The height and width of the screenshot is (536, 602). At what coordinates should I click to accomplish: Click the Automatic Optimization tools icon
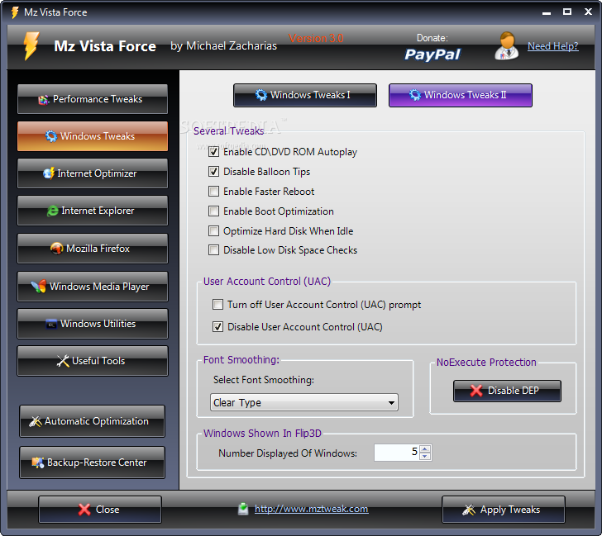(36, 421)
